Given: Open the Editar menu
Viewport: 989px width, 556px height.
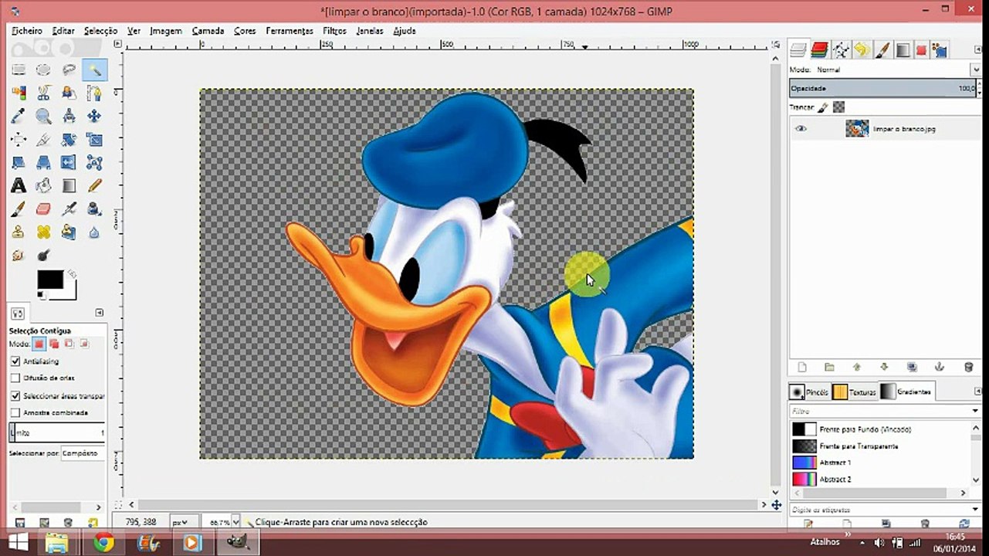Looking at the screenshot, I should click(x=63, y=31).
